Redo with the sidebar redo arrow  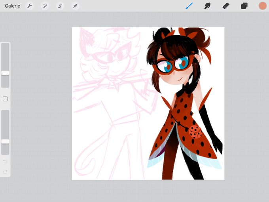pyautogui.click(x=5, y=172)
